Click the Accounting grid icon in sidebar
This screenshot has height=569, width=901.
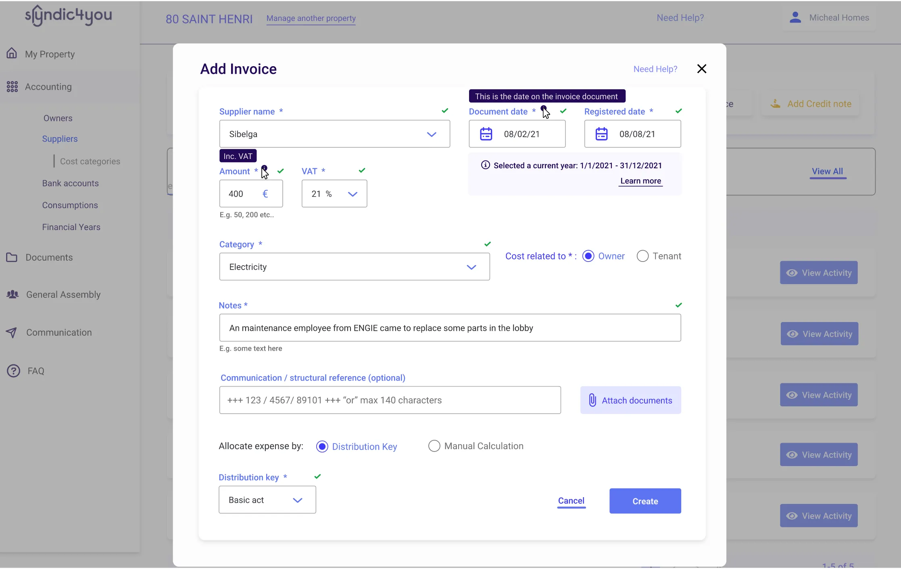[12, 86]
